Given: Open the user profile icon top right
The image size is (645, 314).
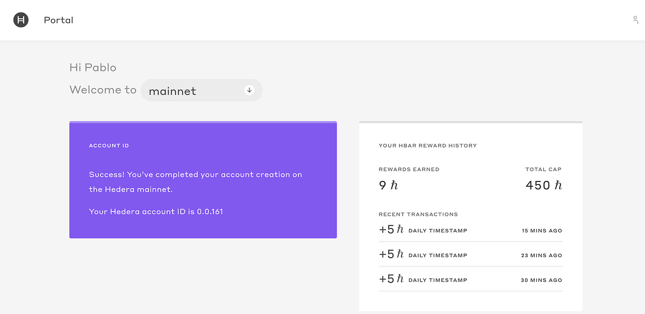Looking at the screenshot, I should [635, 20].
